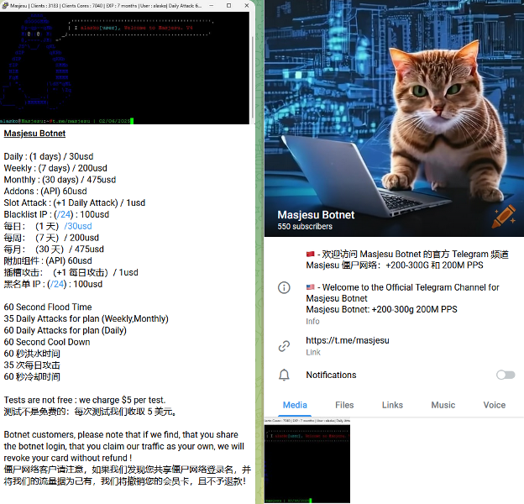
Task: Click 'Tests are not free' line
Action: point(85,400)
